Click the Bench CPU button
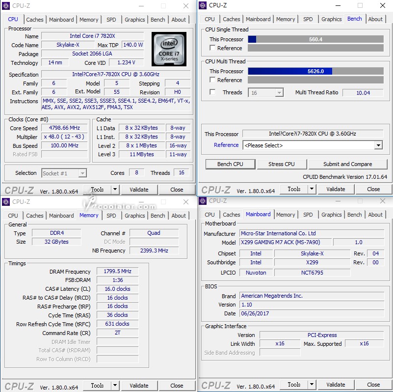Image resolution: width=393 pixels, height=392 pixels. [x=230, y=164]
